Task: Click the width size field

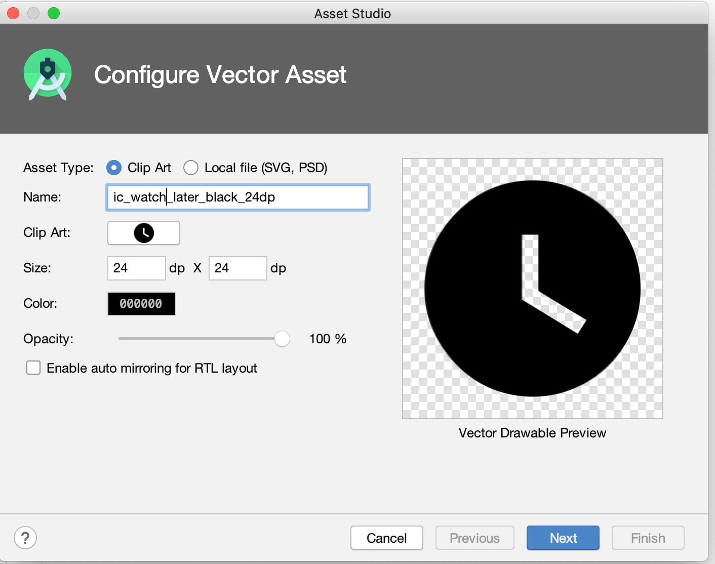Action: (x=137, y=268)
